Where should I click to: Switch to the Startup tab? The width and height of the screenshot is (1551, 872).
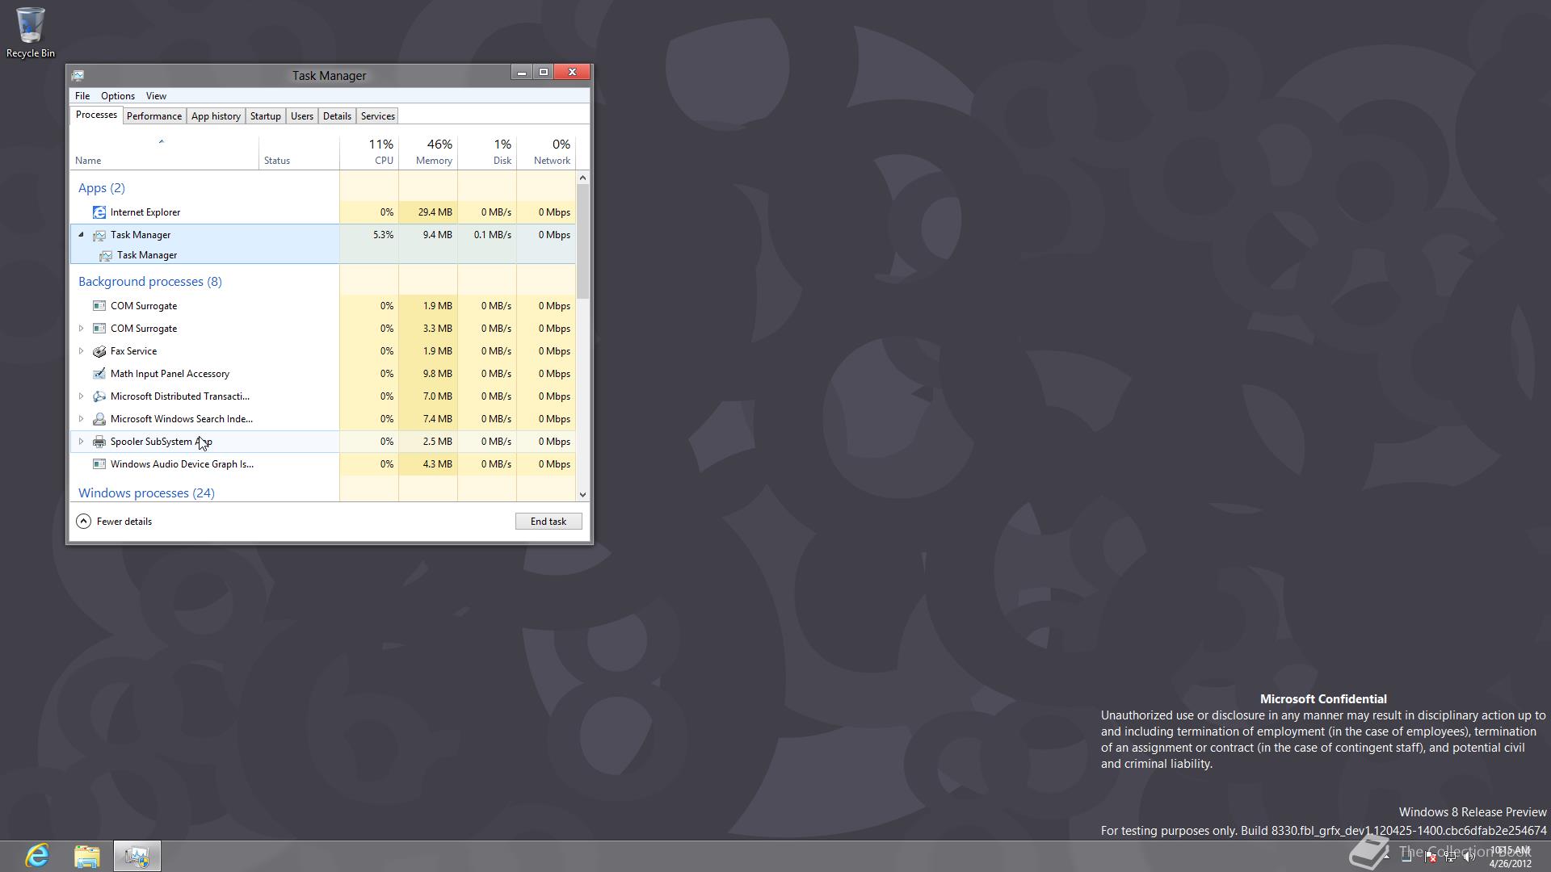[265, 116]
